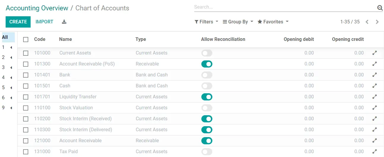The image size is (384, 157).
Task: Click the download export icon
Action: click(64, 22)
